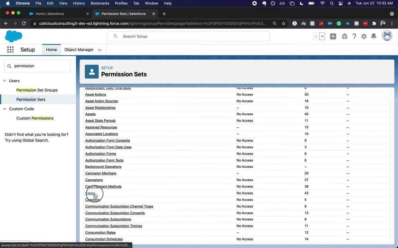Image resolution: width=398 pixels, height=248 pixels.
Task: Collapse the Users tree section
Action: tap(4, 81)
